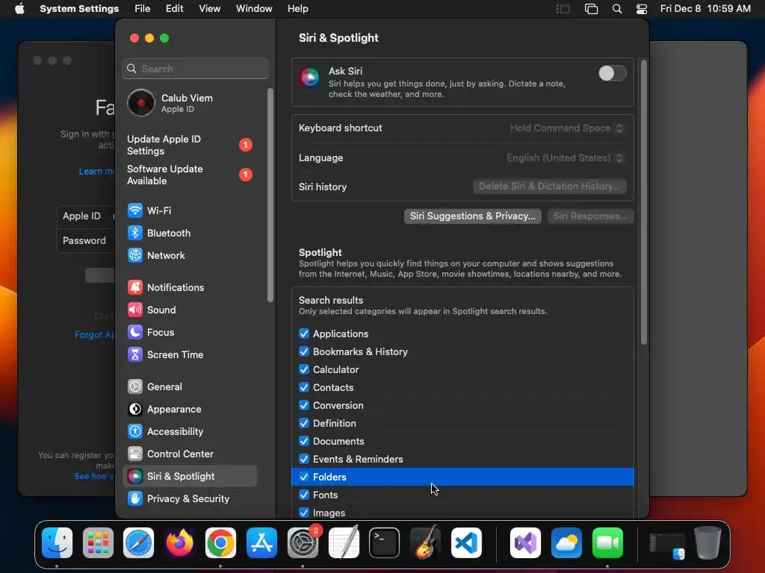This screenshot has height=573, width=765.
Task: Launch Launchpad from the Dock
Action: (x=98, y=543)
